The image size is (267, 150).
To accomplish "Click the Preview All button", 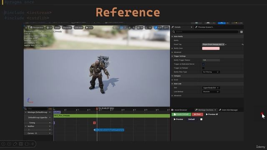I will click(x=212, y=114).
